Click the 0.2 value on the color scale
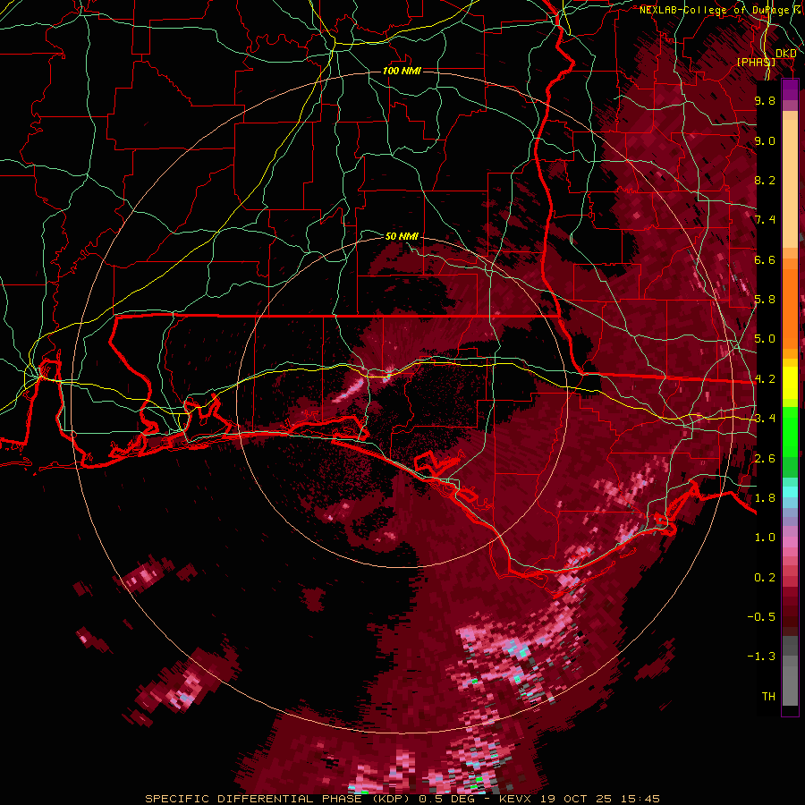 coord(765,578)
